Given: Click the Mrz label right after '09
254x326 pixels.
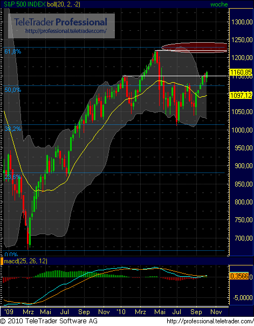Looking at the screenshot, I should (x=28, y=311).
